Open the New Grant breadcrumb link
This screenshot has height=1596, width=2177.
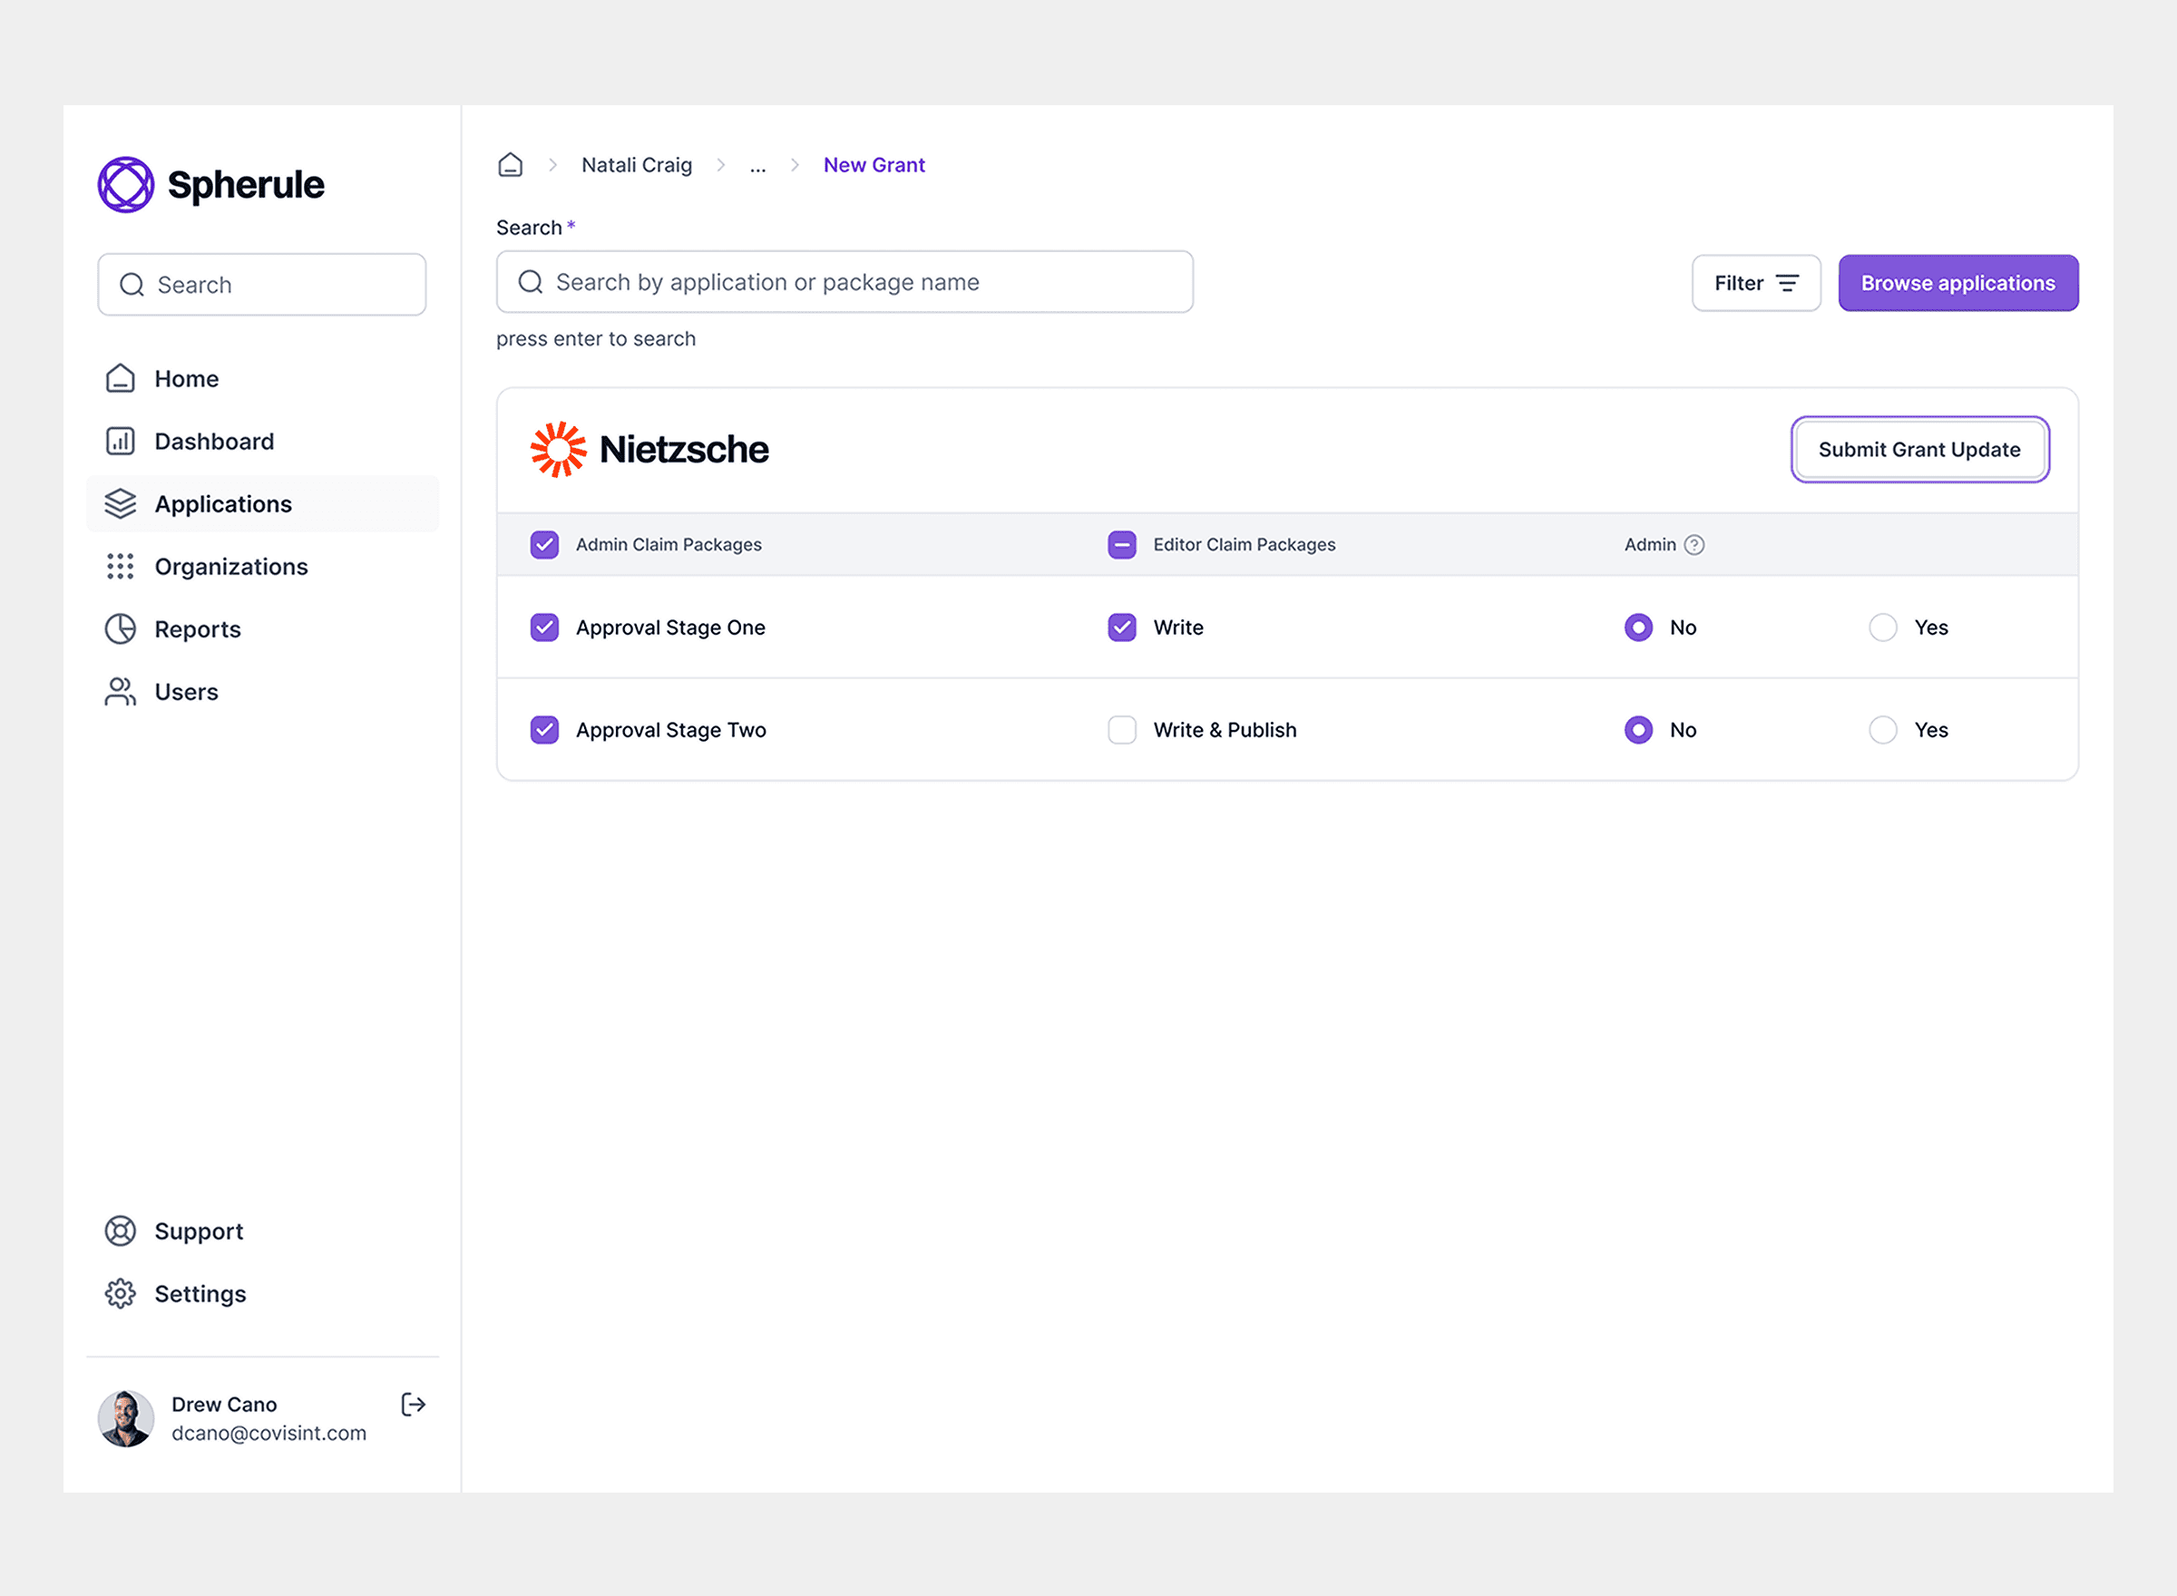874,164
